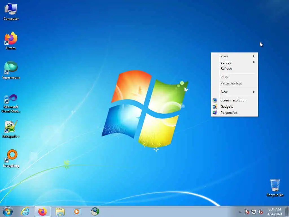Choose Refresh in the context menu
Image resolution: width=289 pixels, height=217 pixels.
[x=235, y=68]
